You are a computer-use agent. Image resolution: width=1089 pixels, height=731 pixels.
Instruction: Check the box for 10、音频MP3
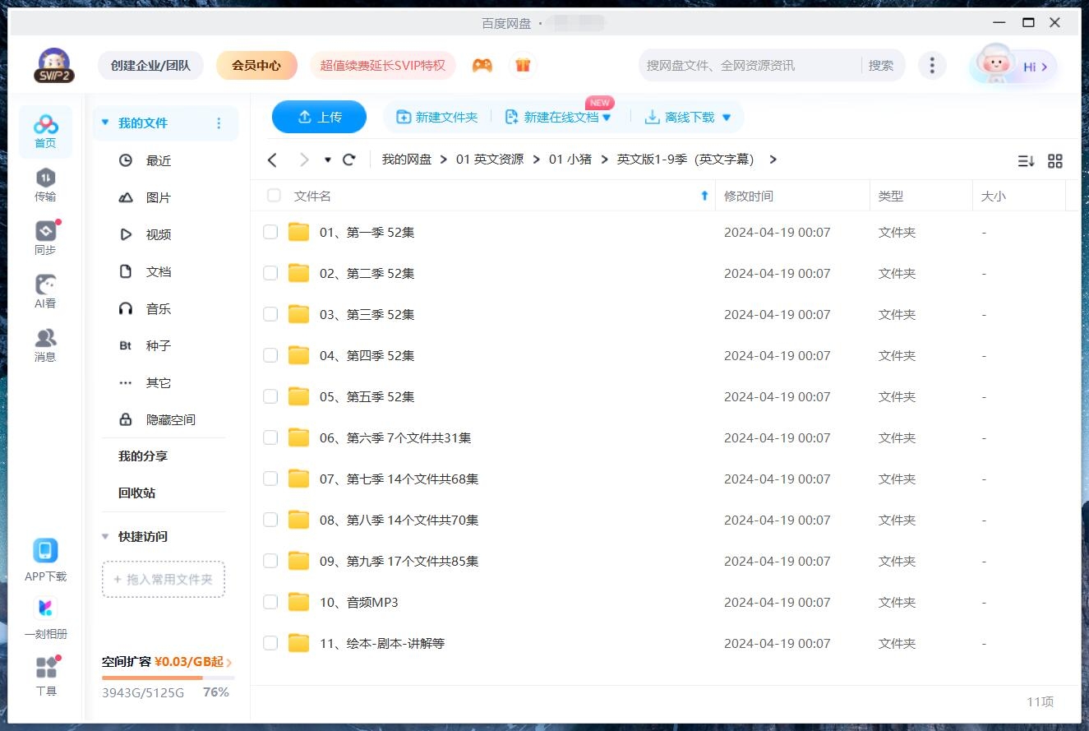coord(270,602)
